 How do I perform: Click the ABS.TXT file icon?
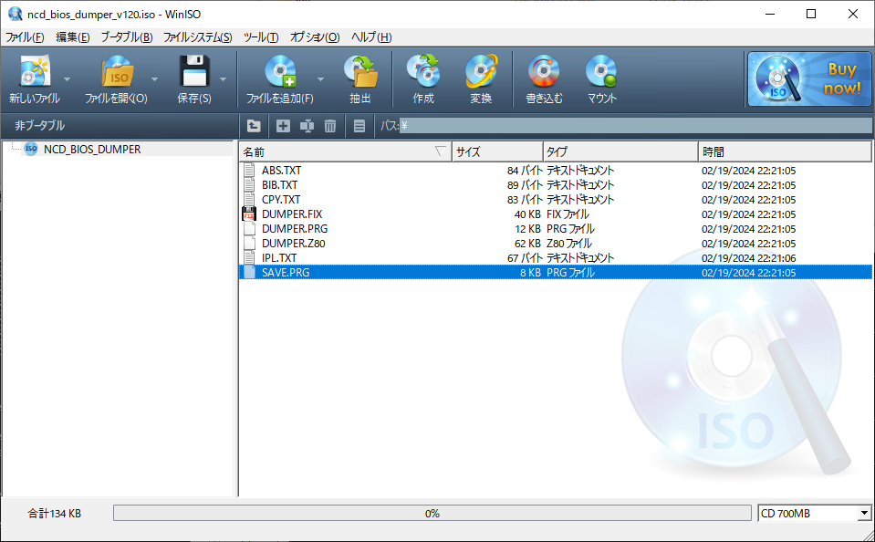point(249,171)
